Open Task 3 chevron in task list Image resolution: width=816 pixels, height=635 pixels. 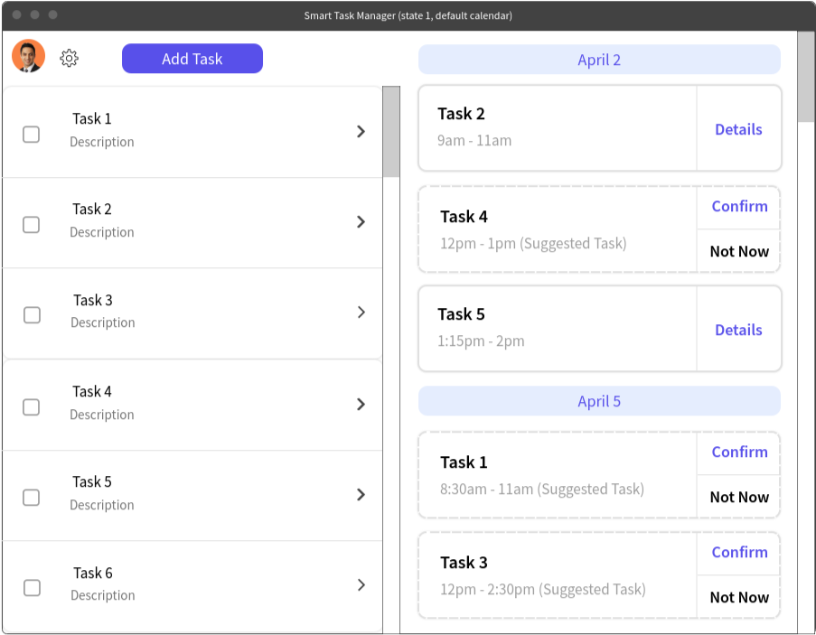pos(361,313)
